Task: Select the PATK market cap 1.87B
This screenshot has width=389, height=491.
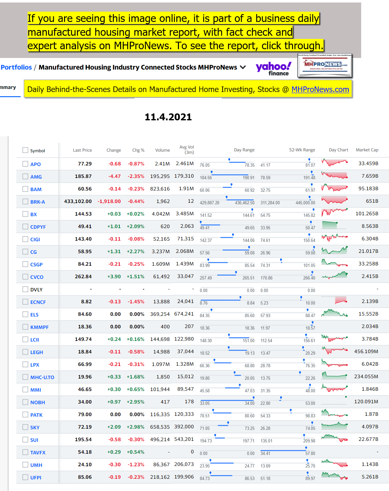Action: (371, 414)
